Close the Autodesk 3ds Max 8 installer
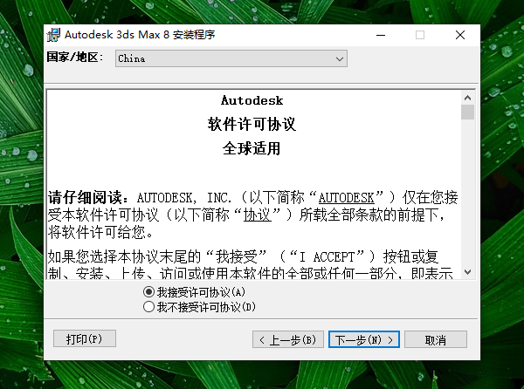 coord(460,35)
